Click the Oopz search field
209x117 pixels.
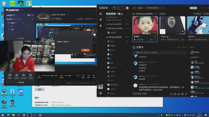click(x=155, y=8)
